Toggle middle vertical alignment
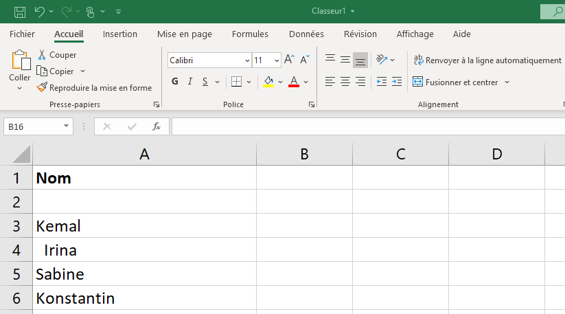This screenshot has height=314, width=565. pos(345,60)
